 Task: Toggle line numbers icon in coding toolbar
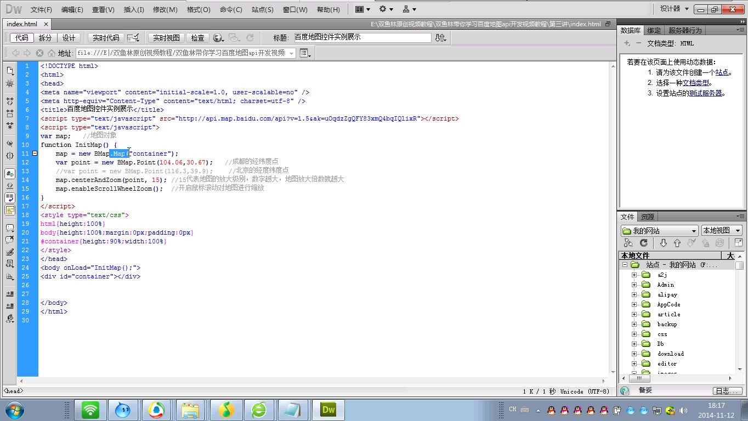coord(9,174)
